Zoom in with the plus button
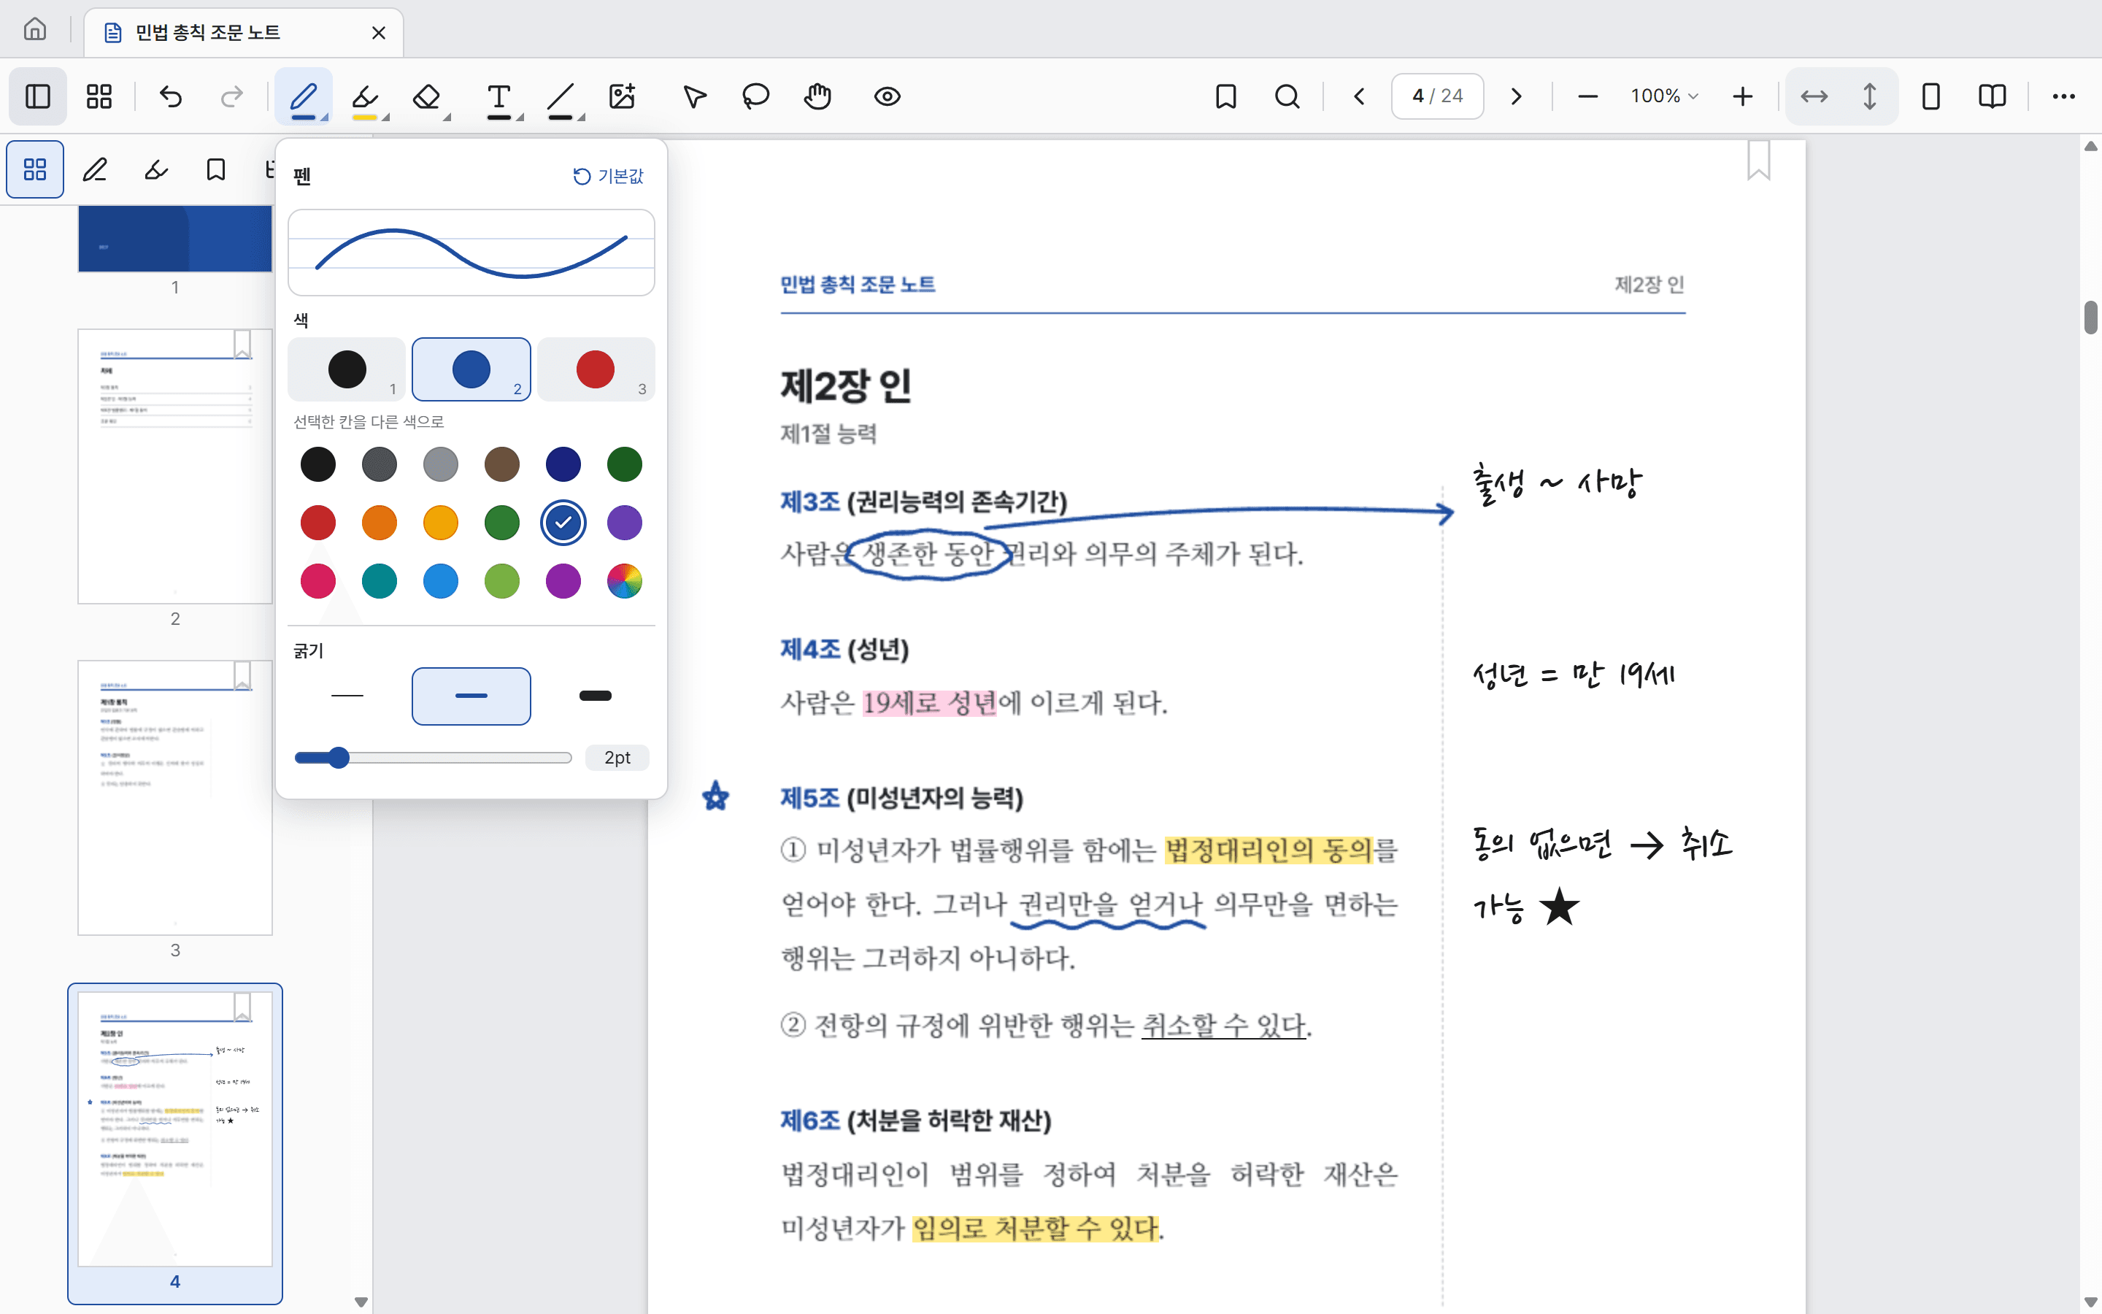This screenshot has width=2102, height=1314. click(1742, 96)
